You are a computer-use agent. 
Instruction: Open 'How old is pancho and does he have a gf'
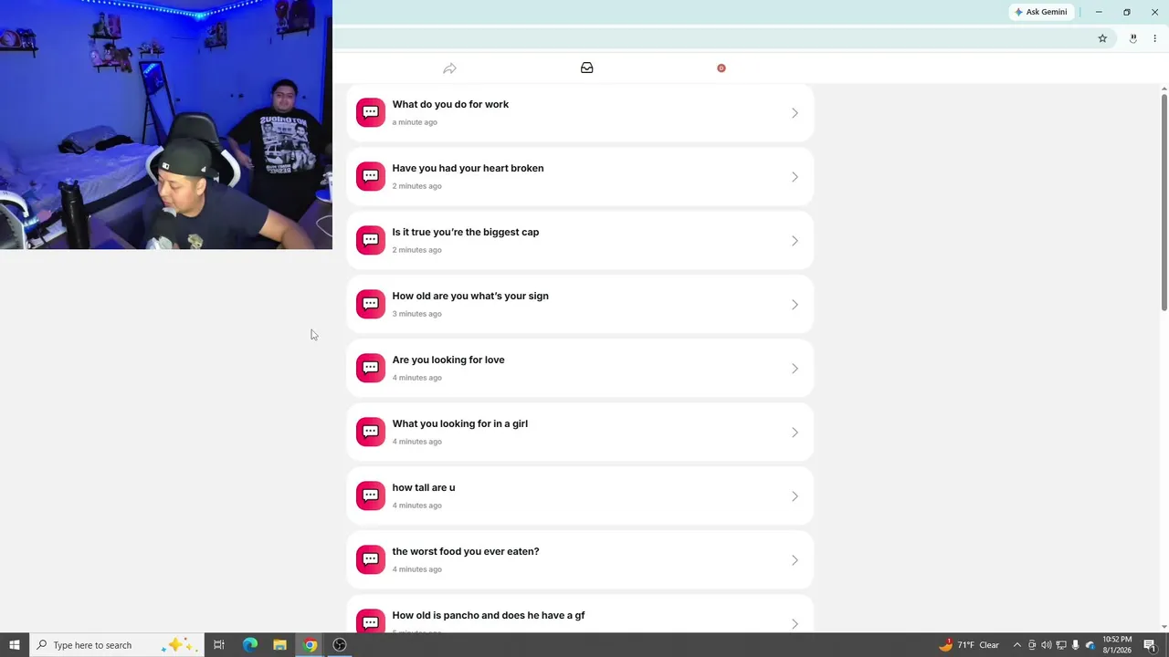coord(579,614)
